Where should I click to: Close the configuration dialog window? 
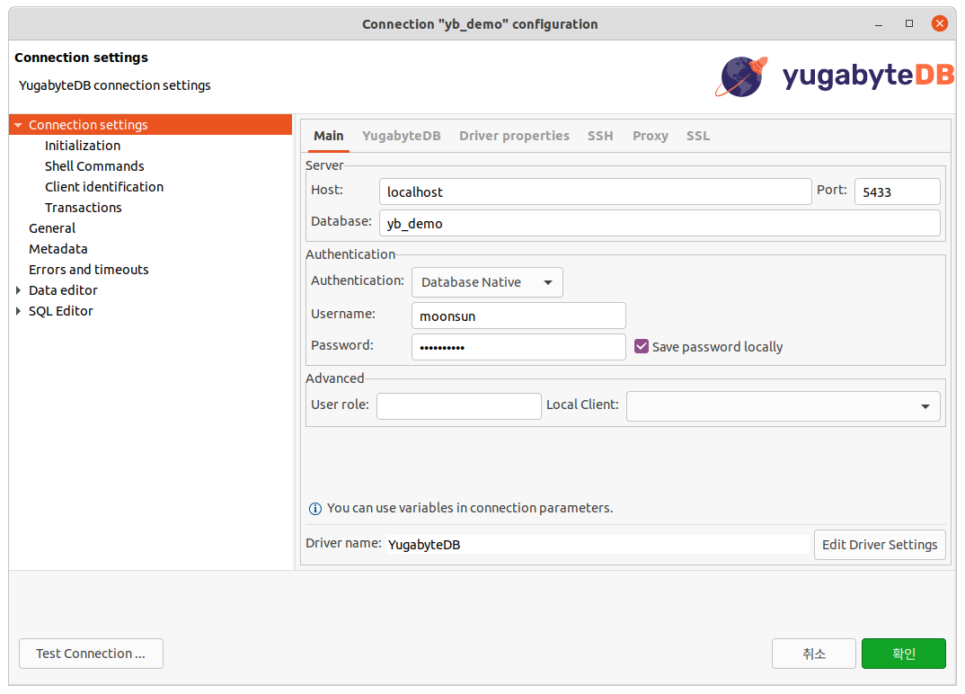pyautogui.click(x=939, y=23)
